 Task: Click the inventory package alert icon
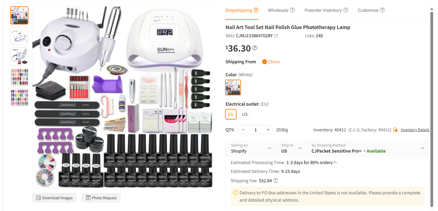395,130
